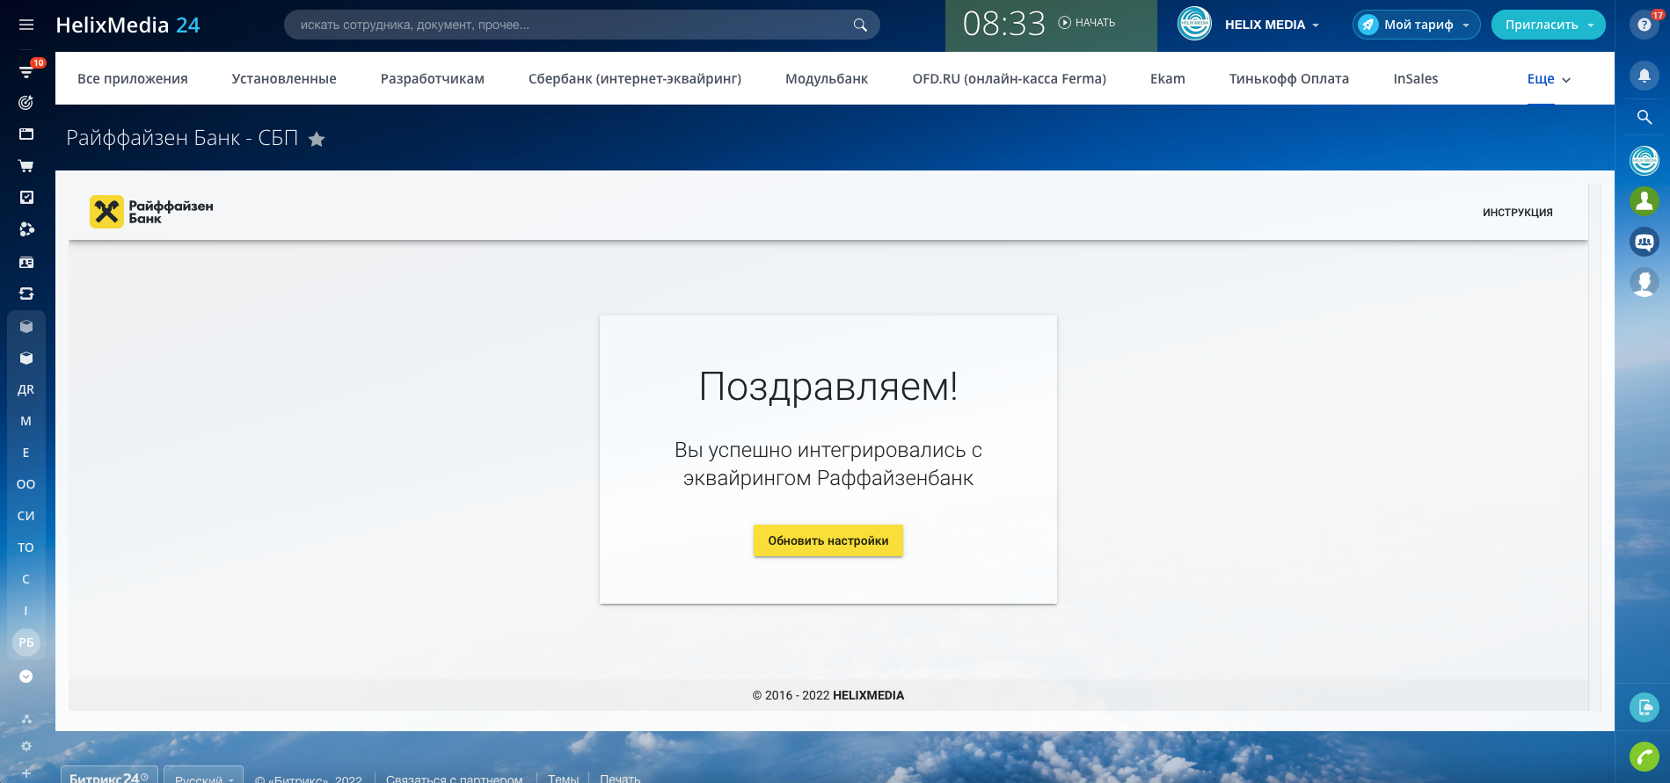Open the ИНСТРУКЦИЯ link
Image resolution: width=1670 pixels, height=783 pixels.
coord(1518,213)
